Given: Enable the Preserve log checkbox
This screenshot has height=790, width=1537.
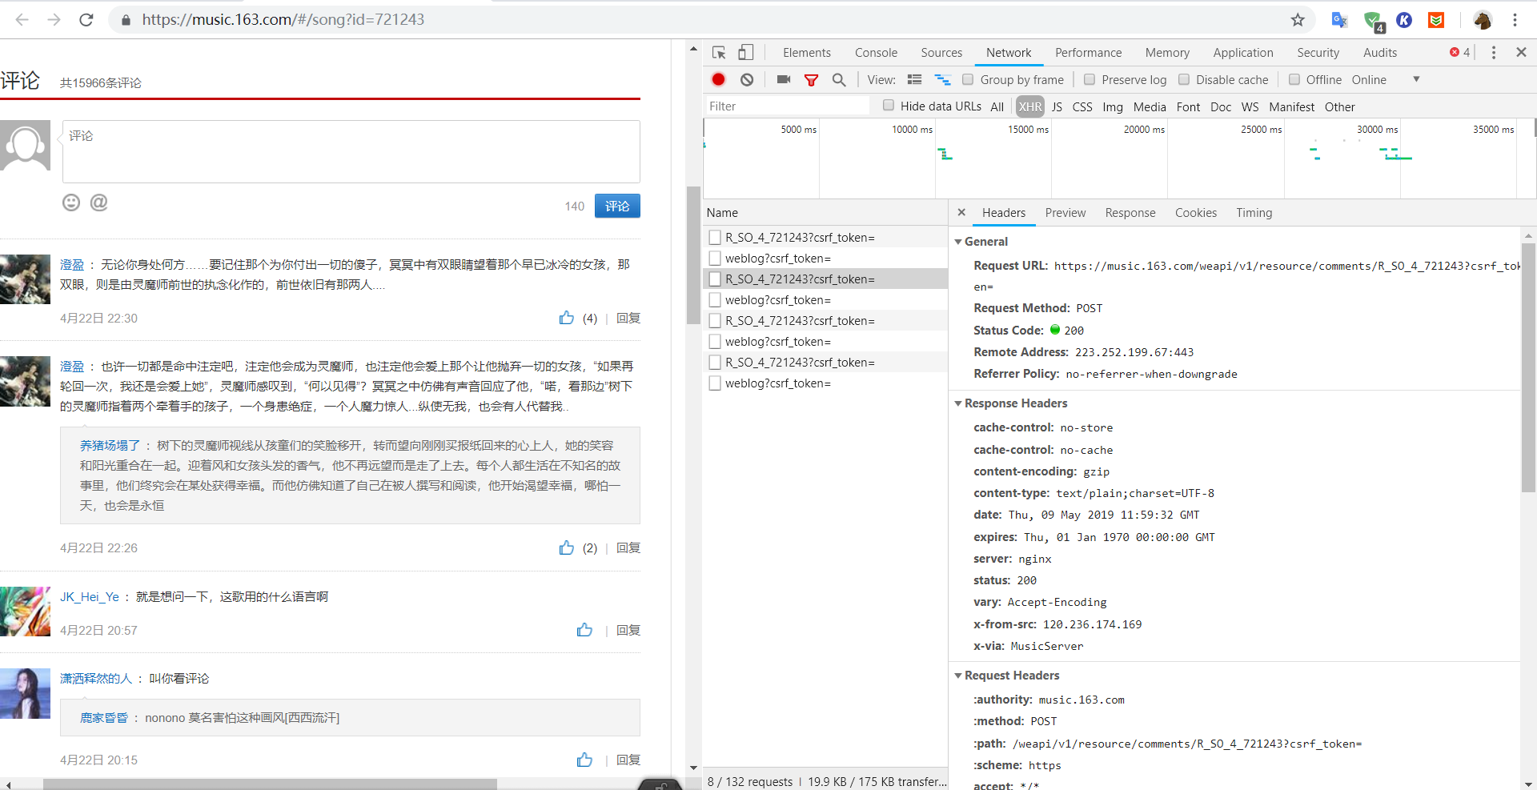Looking at the screenshot, I should [x=1090, y=79].
